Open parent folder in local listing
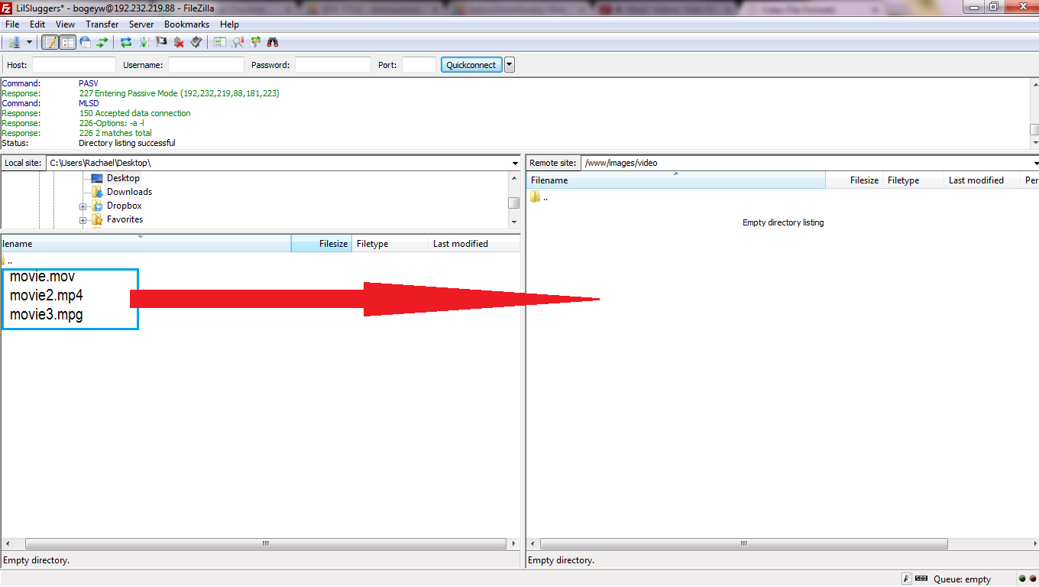Image resolution: width=1039 pixels, height=587 pixels. coord(6,261)
